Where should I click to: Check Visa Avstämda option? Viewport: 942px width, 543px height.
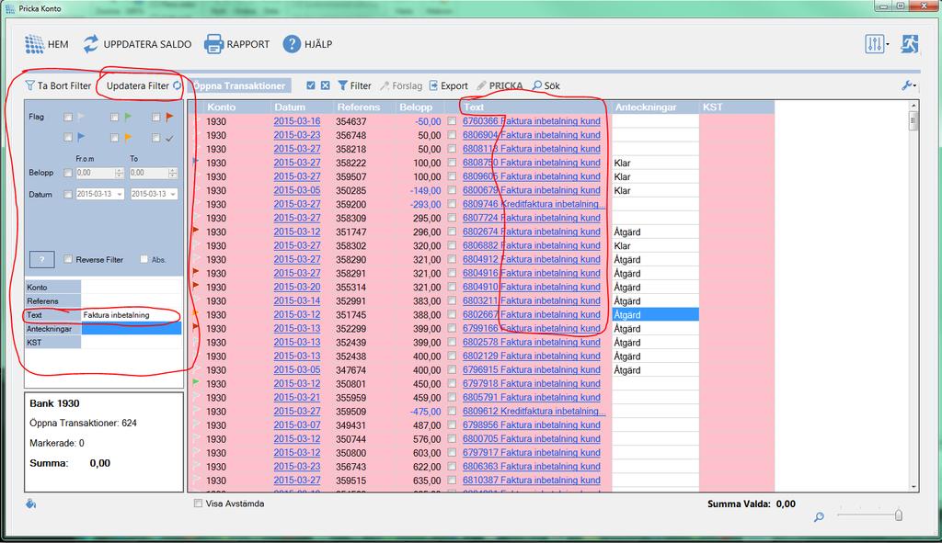(x=198, y=503)
